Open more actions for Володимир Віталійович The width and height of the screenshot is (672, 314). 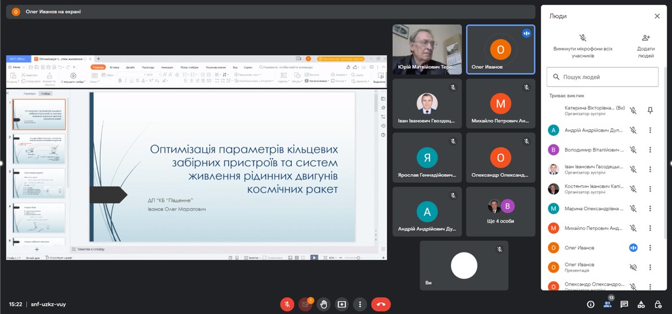(x=650, y=150)
